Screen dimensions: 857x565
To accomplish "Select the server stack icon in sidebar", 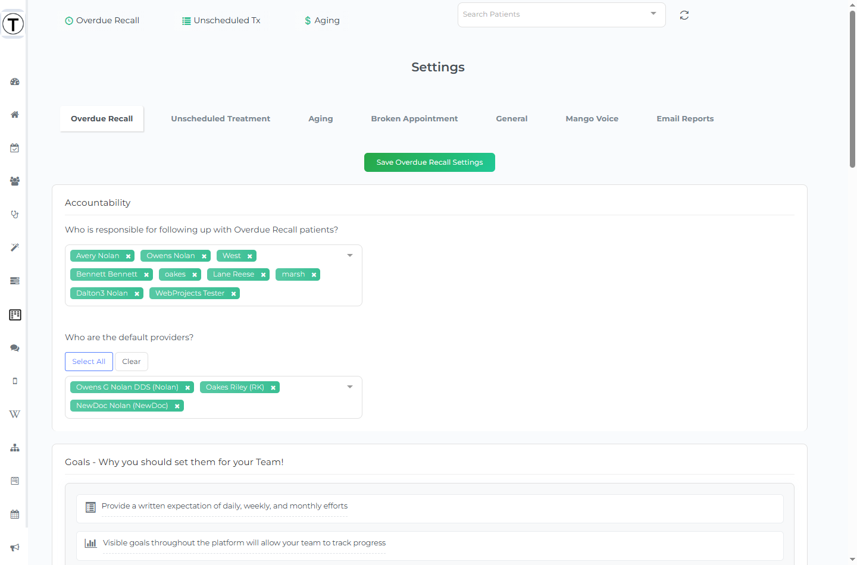I will [x=15, y=281].
